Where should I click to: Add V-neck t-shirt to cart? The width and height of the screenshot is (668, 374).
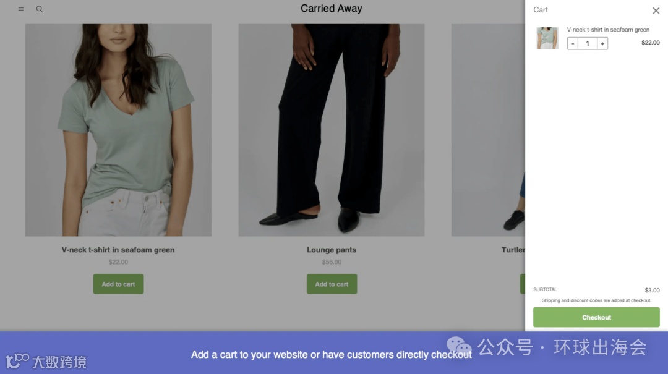(x=118, y=284)
